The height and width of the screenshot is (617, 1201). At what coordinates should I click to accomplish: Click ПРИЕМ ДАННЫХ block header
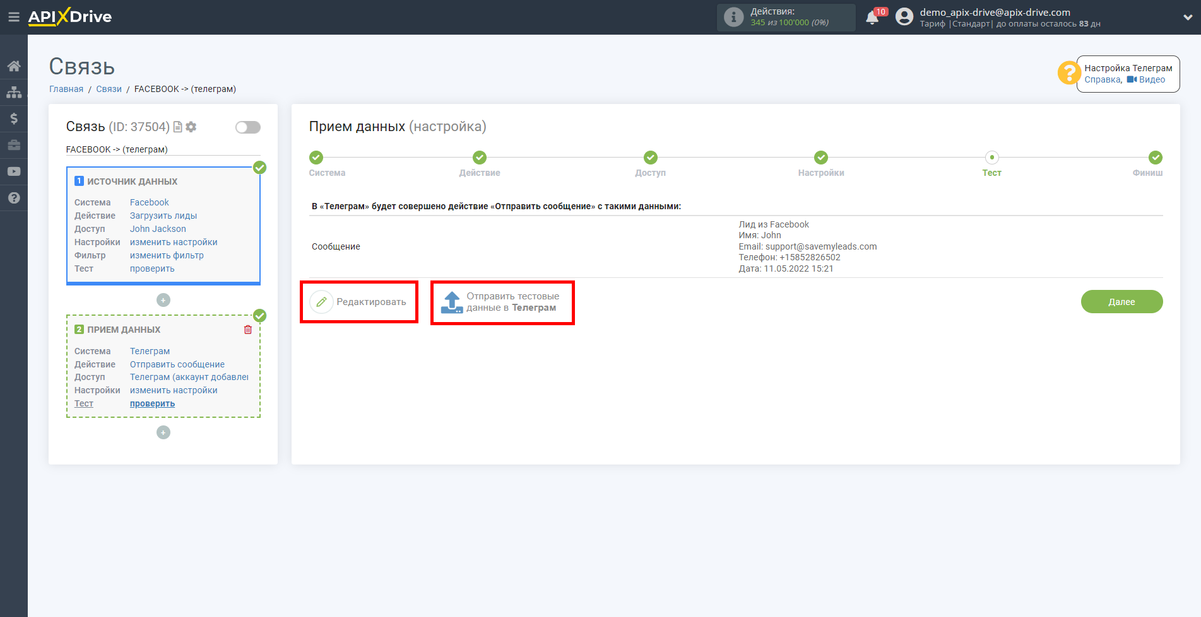point(124,330)
